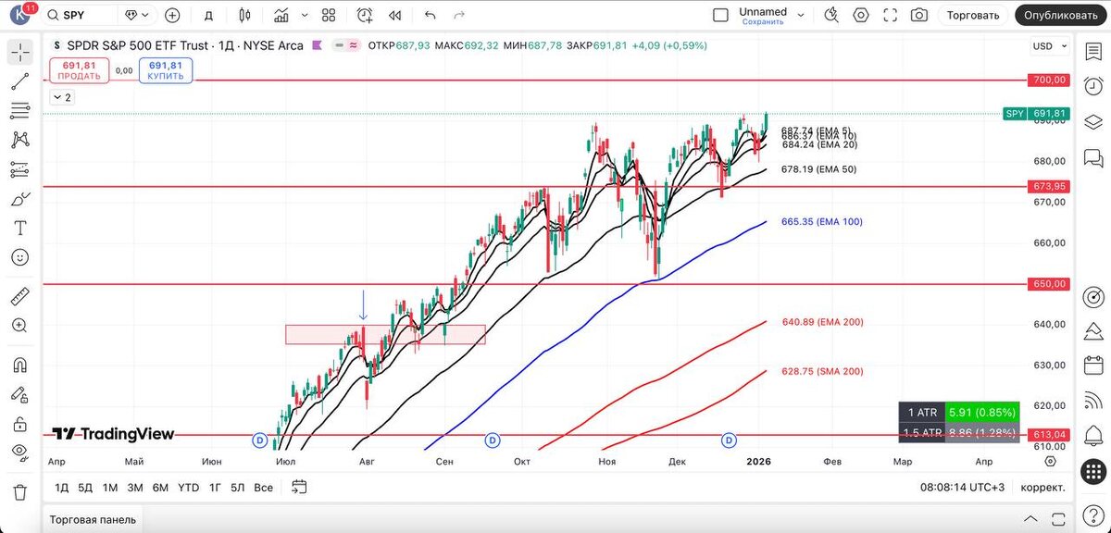
Task: Open the go-to-date calendar selector
Action: click(299, 487)
